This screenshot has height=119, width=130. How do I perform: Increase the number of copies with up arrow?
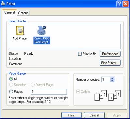coord(112,78)
